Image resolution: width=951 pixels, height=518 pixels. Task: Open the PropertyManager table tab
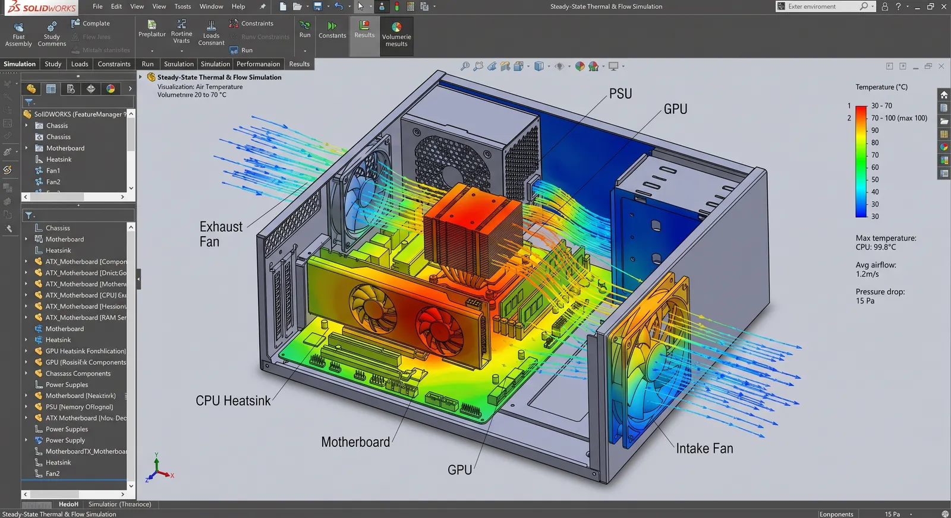point(51,89)
